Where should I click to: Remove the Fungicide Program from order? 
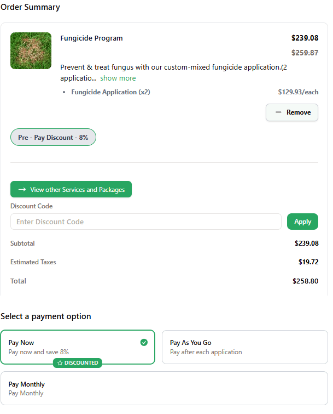[x=292, y=112]
